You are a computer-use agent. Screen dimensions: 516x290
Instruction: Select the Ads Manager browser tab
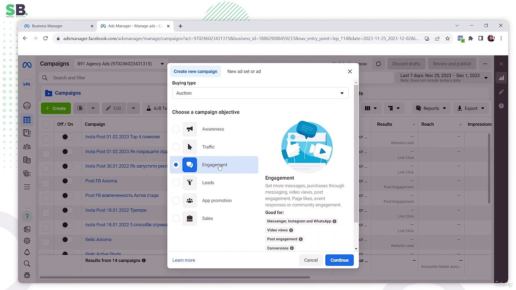tap(135, 26)
